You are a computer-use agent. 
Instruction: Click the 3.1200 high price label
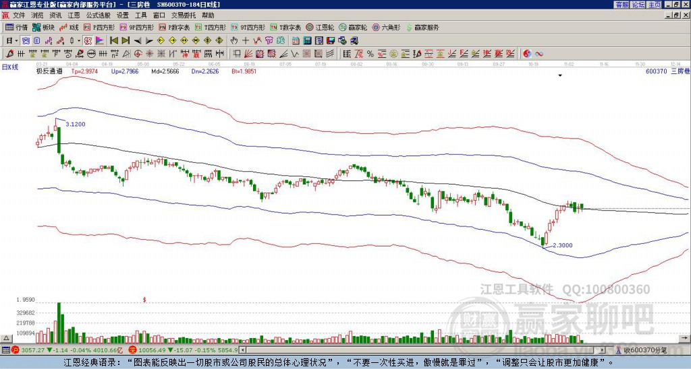[x=76, y=125]
